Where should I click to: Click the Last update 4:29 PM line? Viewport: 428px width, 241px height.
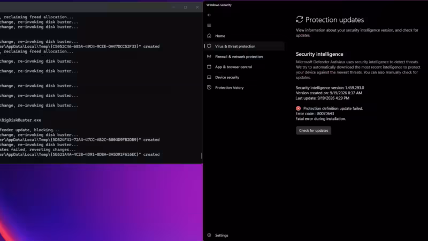tap(323, 98)
